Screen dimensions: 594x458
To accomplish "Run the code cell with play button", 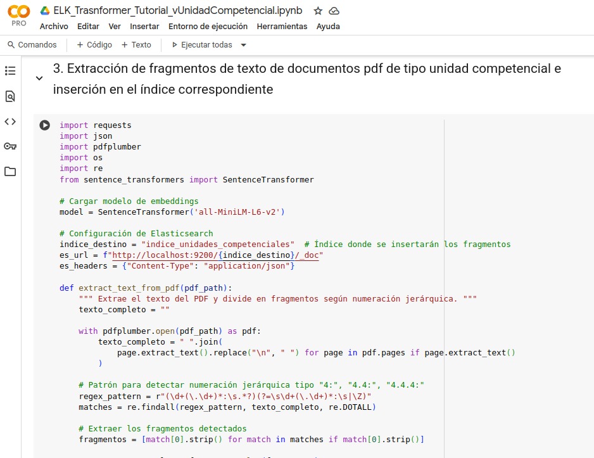I will [x=44, y=125].
